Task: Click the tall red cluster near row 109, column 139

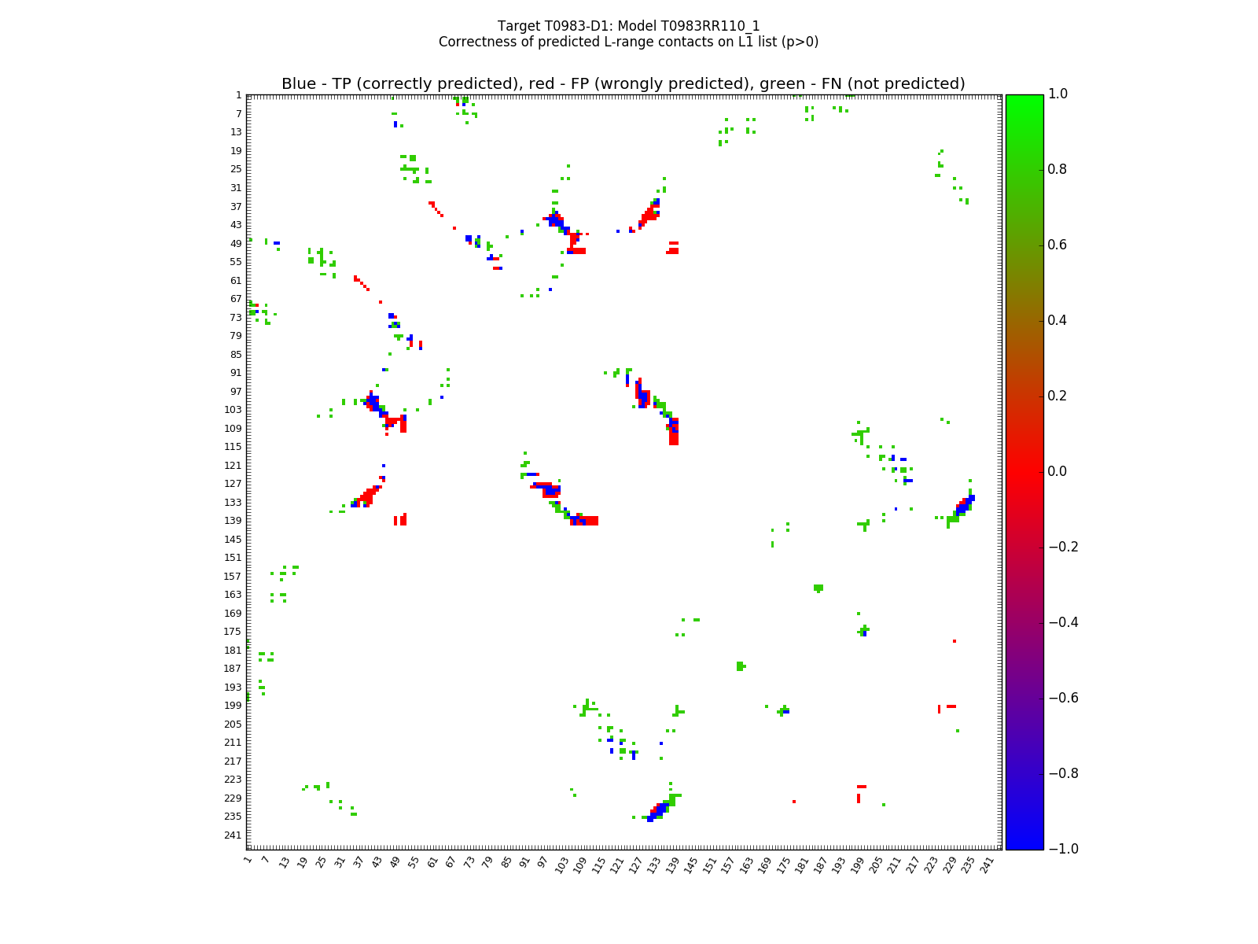Action: [674, 432]
